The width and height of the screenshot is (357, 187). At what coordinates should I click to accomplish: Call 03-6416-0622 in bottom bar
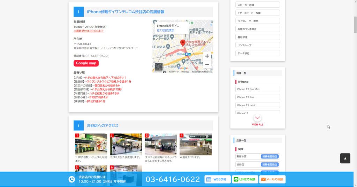(173, 179)
